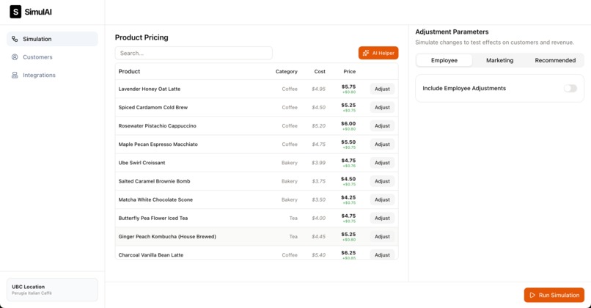Click the $6.00 price of Rosewater Cappuccino
Image resolution: width=591 pixels, height=308 pixels.
tap(348, 124)
